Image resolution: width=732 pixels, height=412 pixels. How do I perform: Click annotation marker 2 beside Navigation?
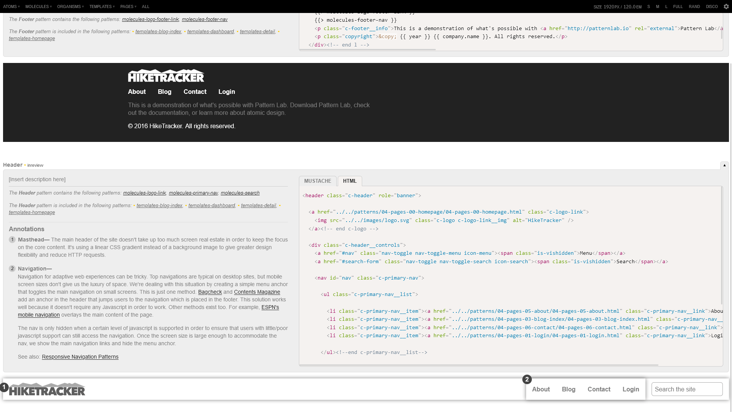(x=12, y=269)
